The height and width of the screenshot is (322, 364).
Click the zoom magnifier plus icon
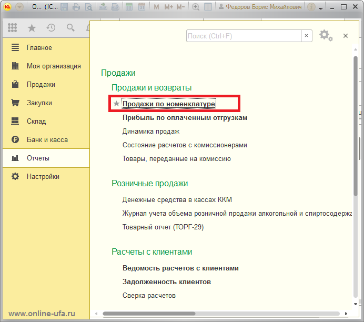pos(196,7)
